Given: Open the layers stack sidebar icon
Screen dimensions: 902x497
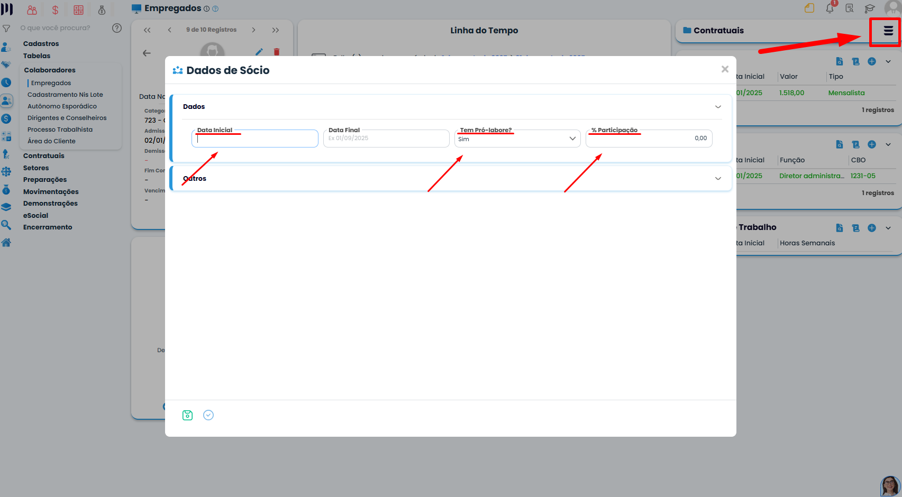Looking at the screenshot, I should 6,207.
